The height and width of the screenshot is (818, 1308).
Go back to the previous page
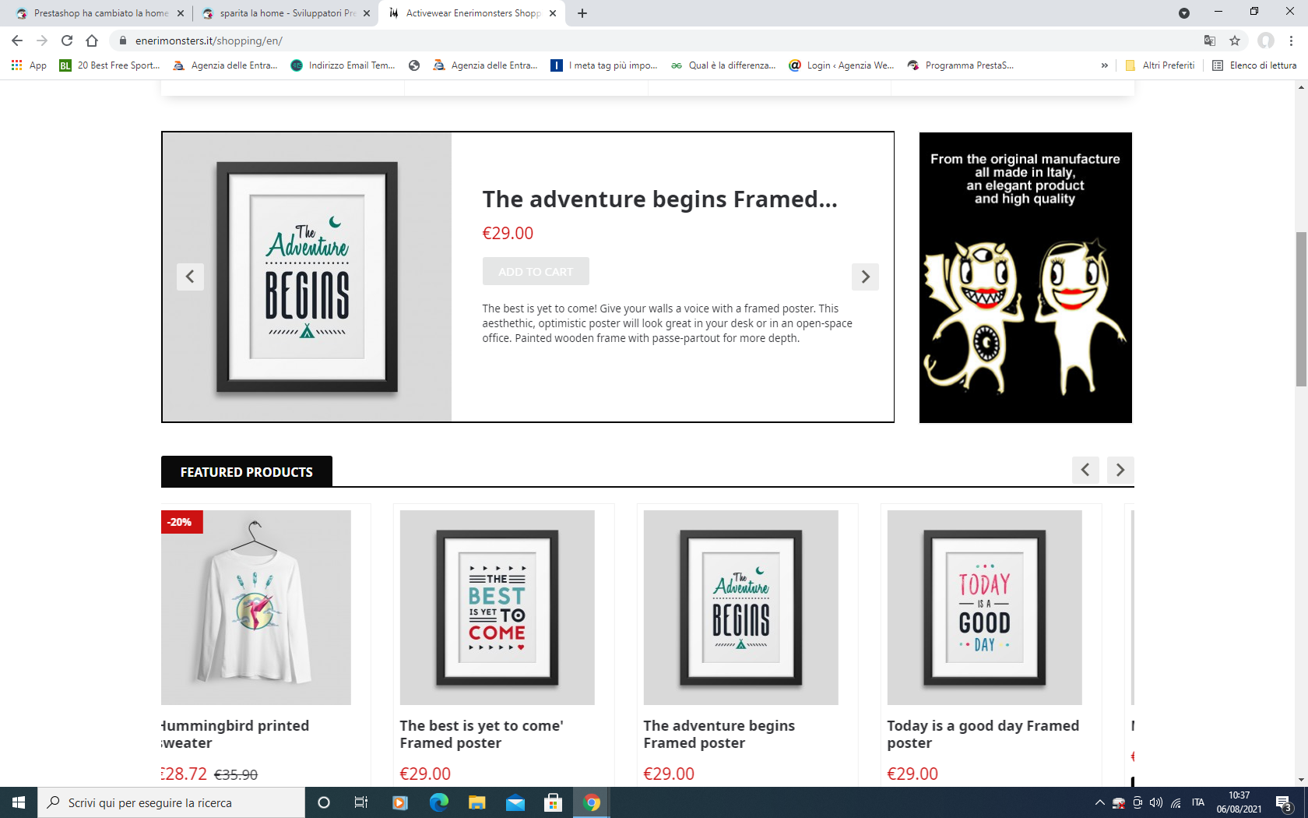pyautogui.click(x=17, y=41)
